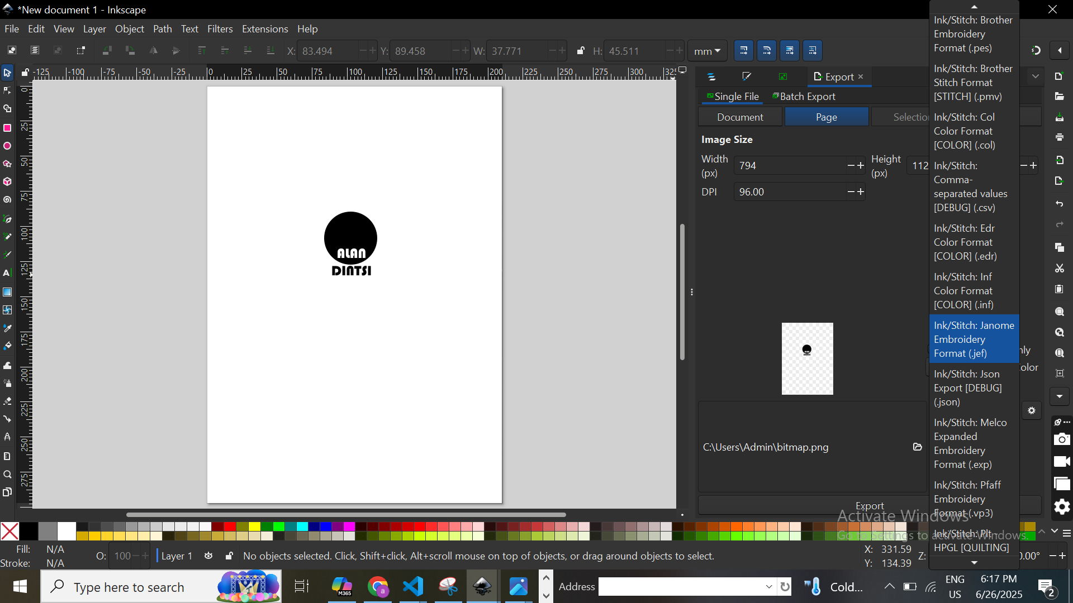Screen dimensions: 1073x603
Task: Click the Document export area button
Action: (x=740, y=117)
